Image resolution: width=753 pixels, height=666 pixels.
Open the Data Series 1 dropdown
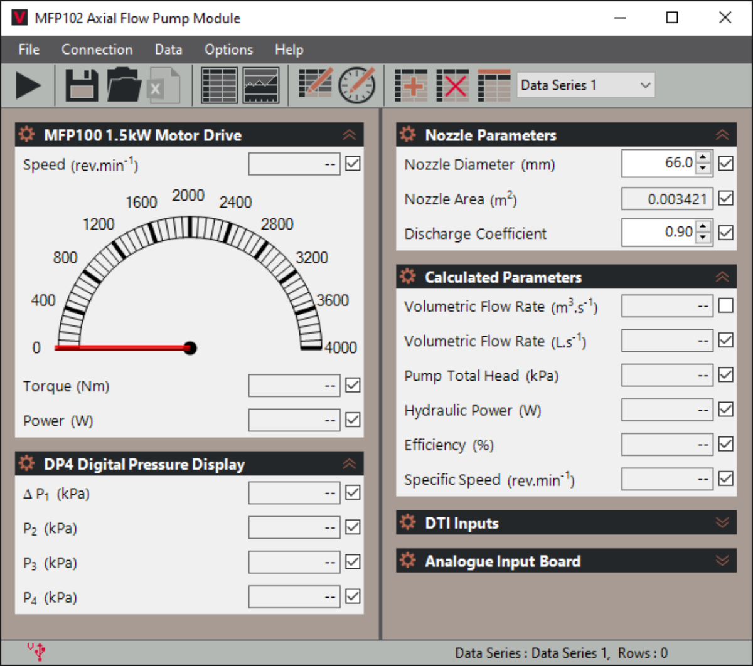click(585, 85)
